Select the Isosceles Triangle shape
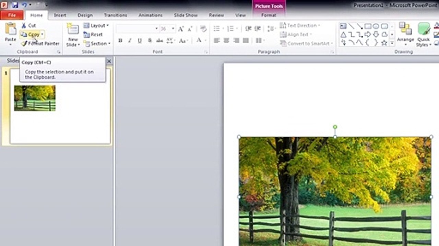The height and width of the screenshot is (246, 439). (x=343, y=35)
